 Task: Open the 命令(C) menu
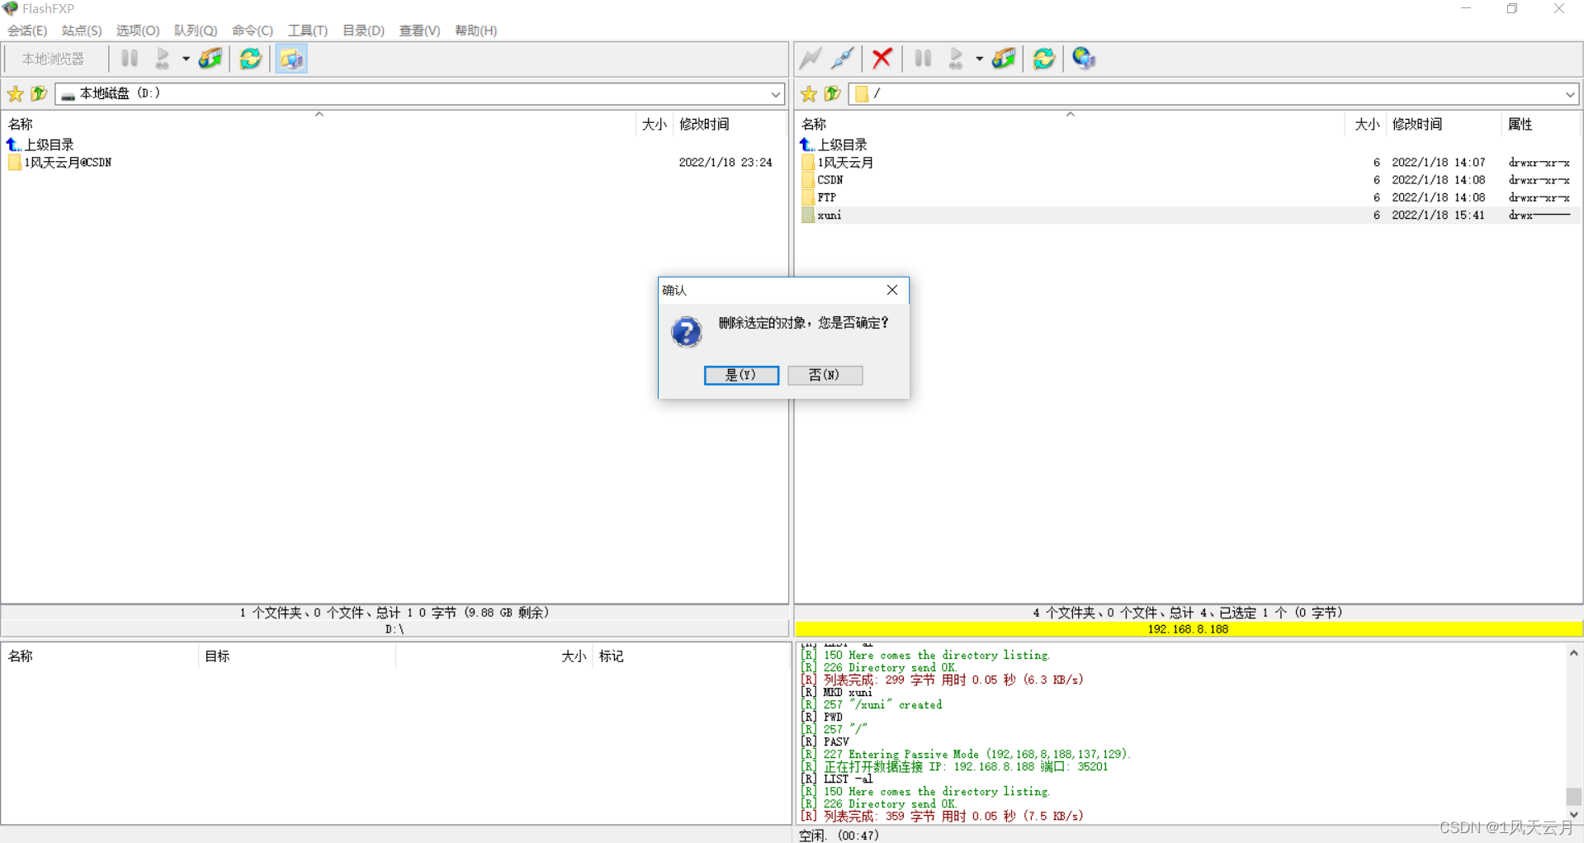click(x=253, y=31)
